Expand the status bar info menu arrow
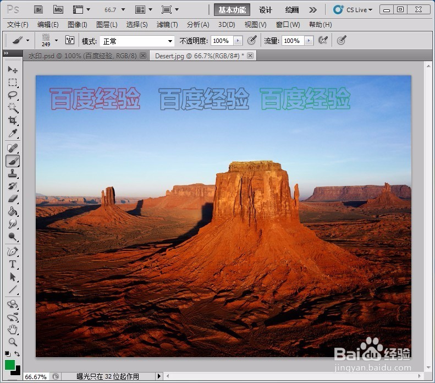The height and width of the screenshot is (383, 435). [x=159, y=376]
